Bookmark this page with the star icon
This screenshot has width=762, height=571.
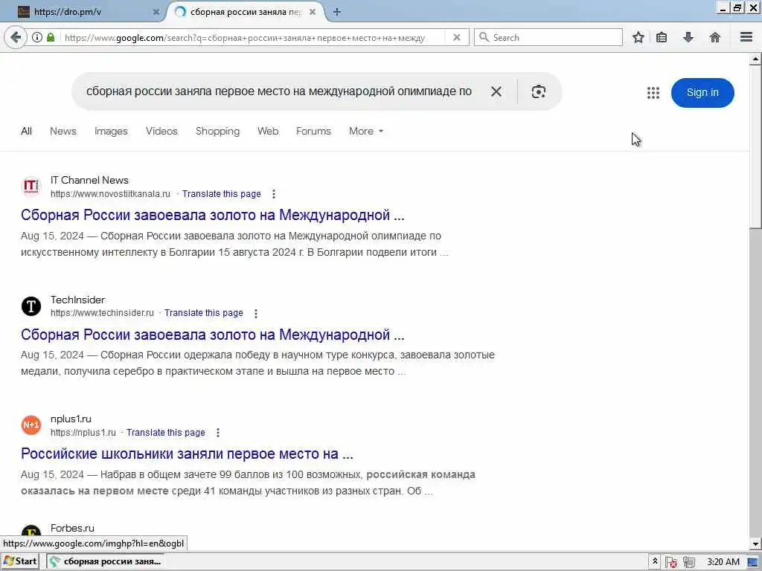638,37
